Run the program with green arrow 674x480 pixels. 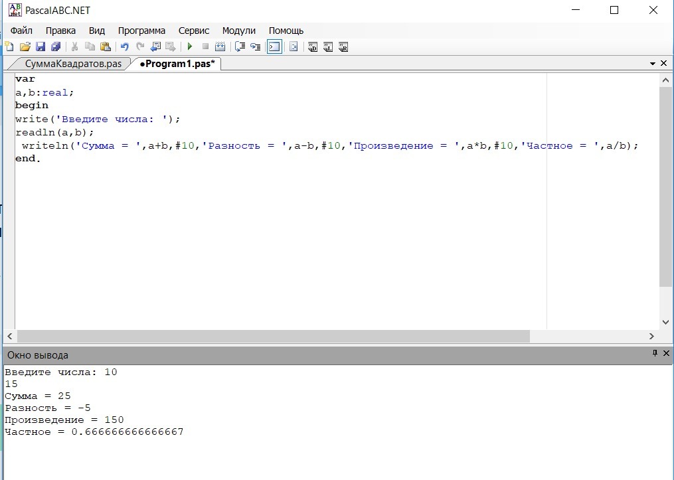(190, 46)
